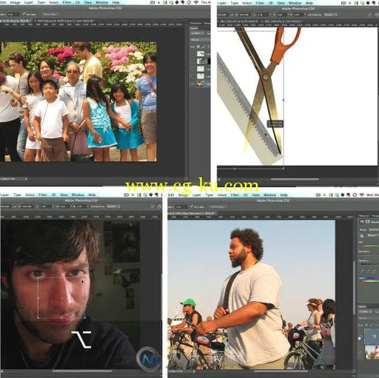The image size is (379, 378).
Task: Select Layers panel tab in cyclists window
Action: (362, 306)
